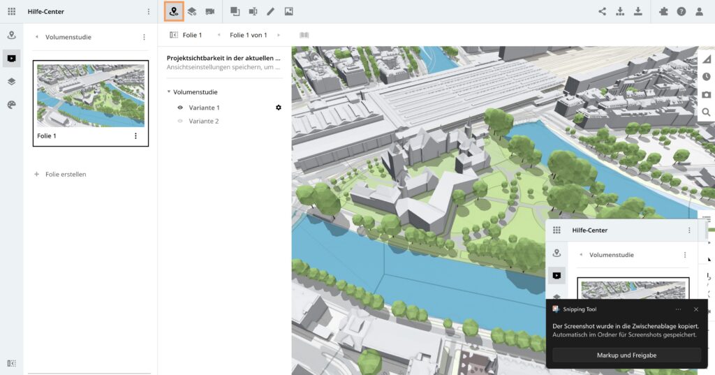Open the puzzle piece extensions icon

point(663,11)
